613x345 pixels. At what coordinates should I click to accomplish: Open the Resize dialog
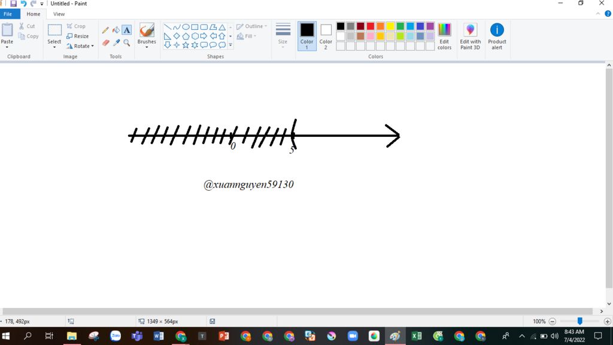77,36
